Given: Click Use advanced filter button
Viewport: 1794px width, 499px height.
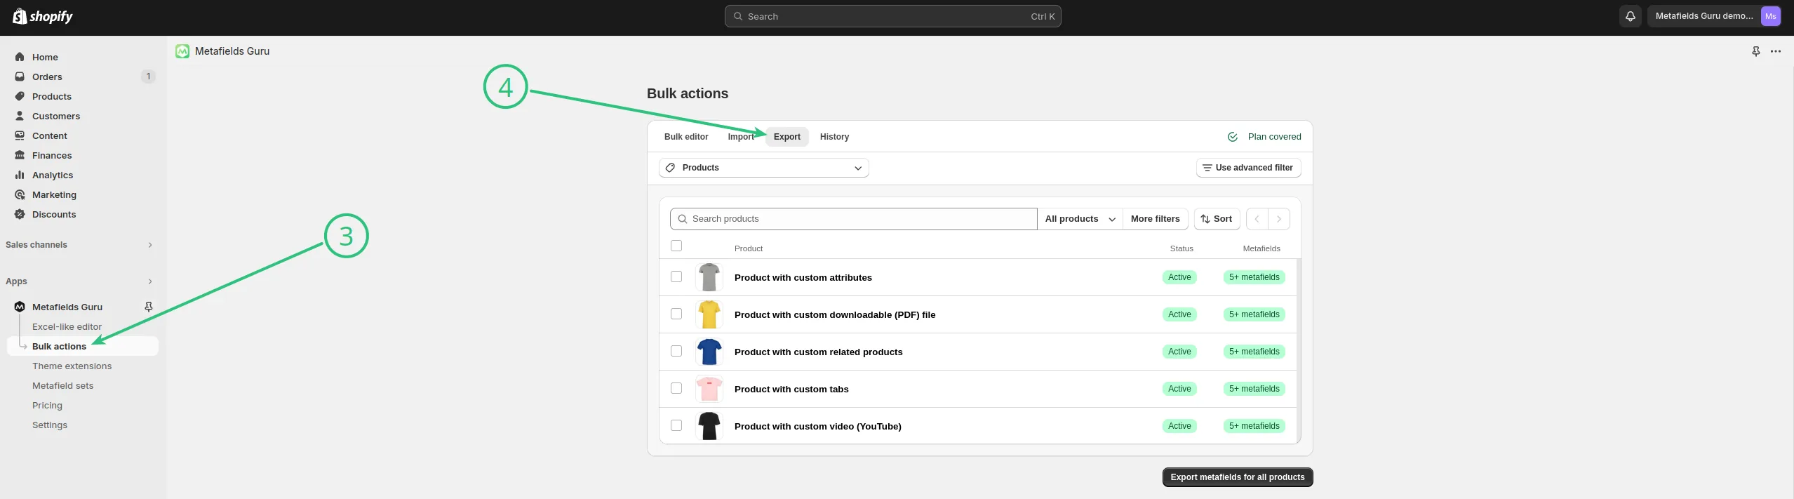Looking at the screenshot, I should (1248, 168).
